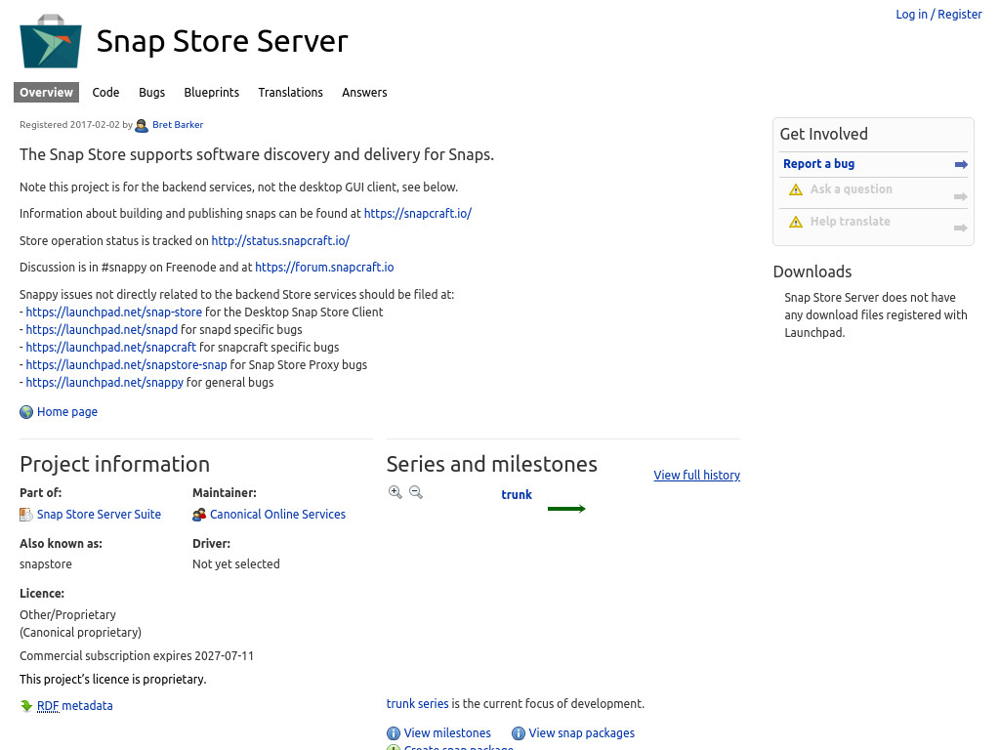Image resolution: width=1000 pixels, height=750 pixels.
Task: Click the blue arrow next to Report a bug
Action: coord(961,164)
